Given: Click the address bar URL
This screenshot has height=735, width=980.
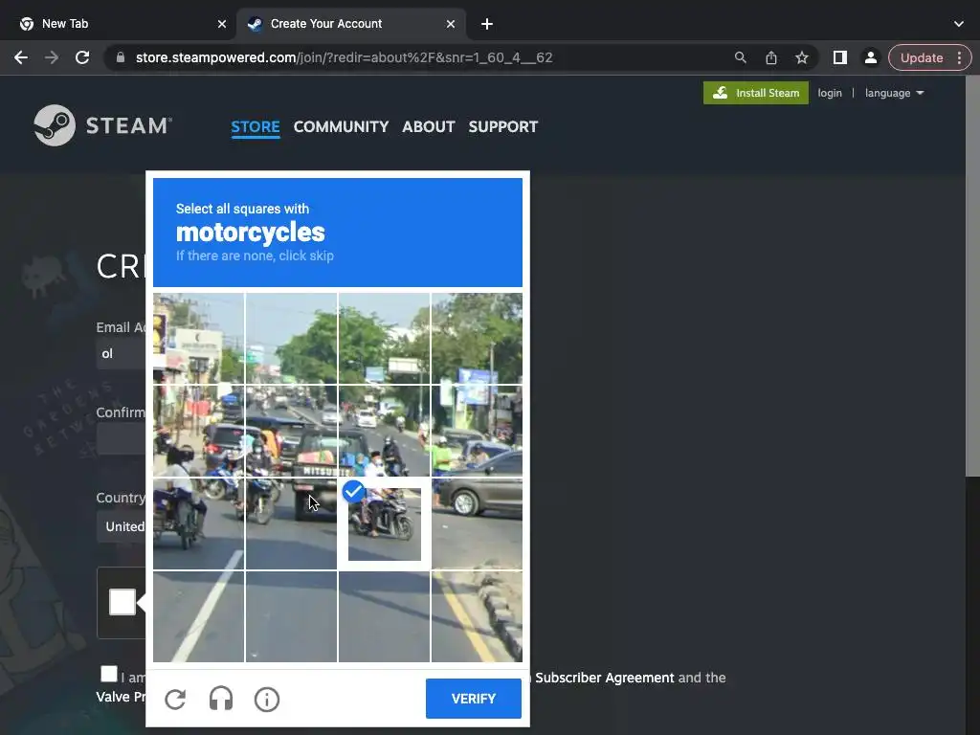Looking at the screenshot, I should [344, 57].
